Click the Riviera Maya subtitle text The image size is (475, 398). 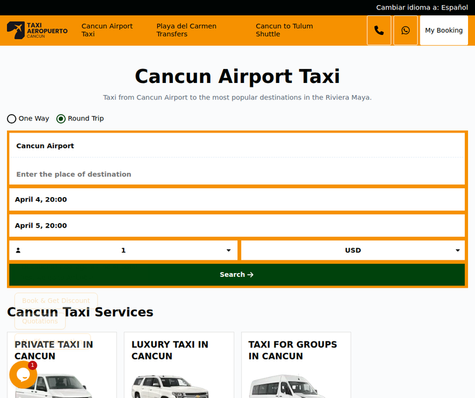[237, 98]
